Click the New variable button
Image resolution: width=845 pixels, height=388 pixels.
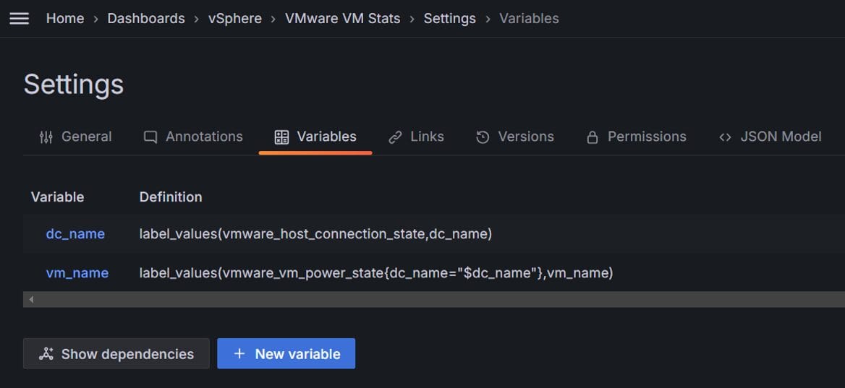click(x=286, y=353)
